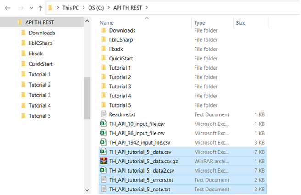
Task: Click the TH_API_tutorial_5l_errors.txt file icon
Action: pos(104,179)
